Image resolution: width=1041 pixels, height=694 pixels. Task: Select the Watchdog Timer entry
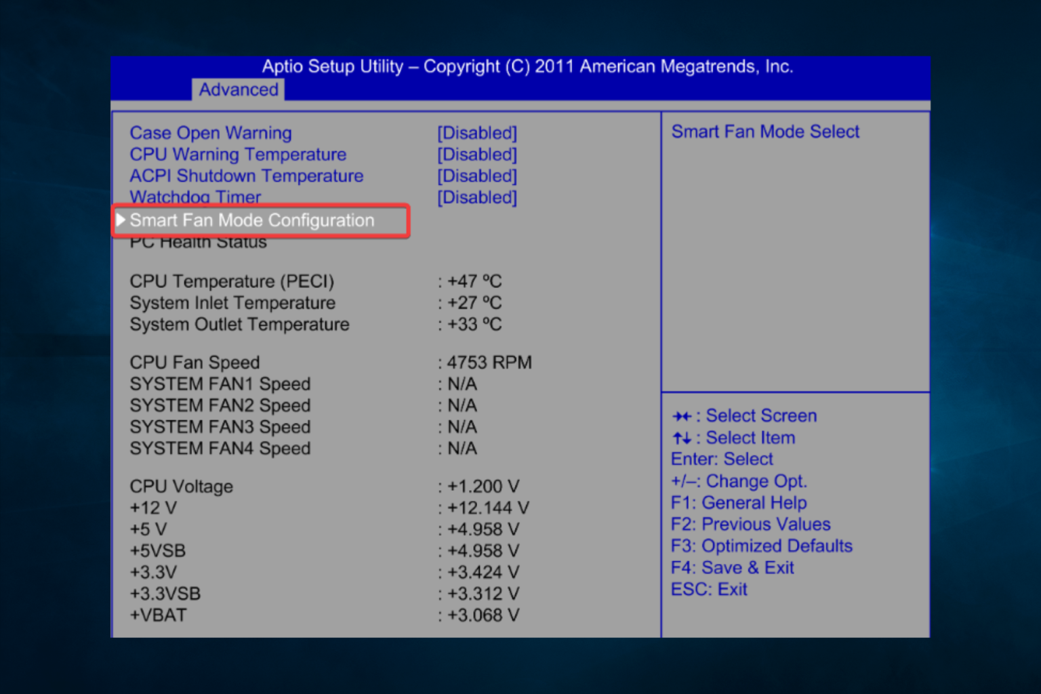(195, 197)
